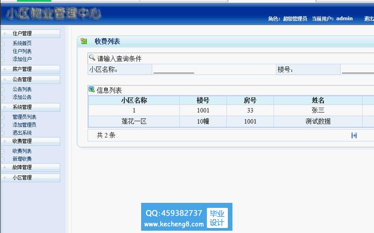Open 收费列表 in the sidebar
Image resolution: width=374 pixels, height=233 pixels.
[x=22, y=151]
